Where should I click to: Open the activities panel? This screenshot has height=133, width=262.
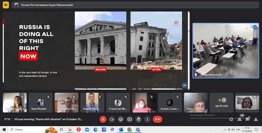(256, 119)
